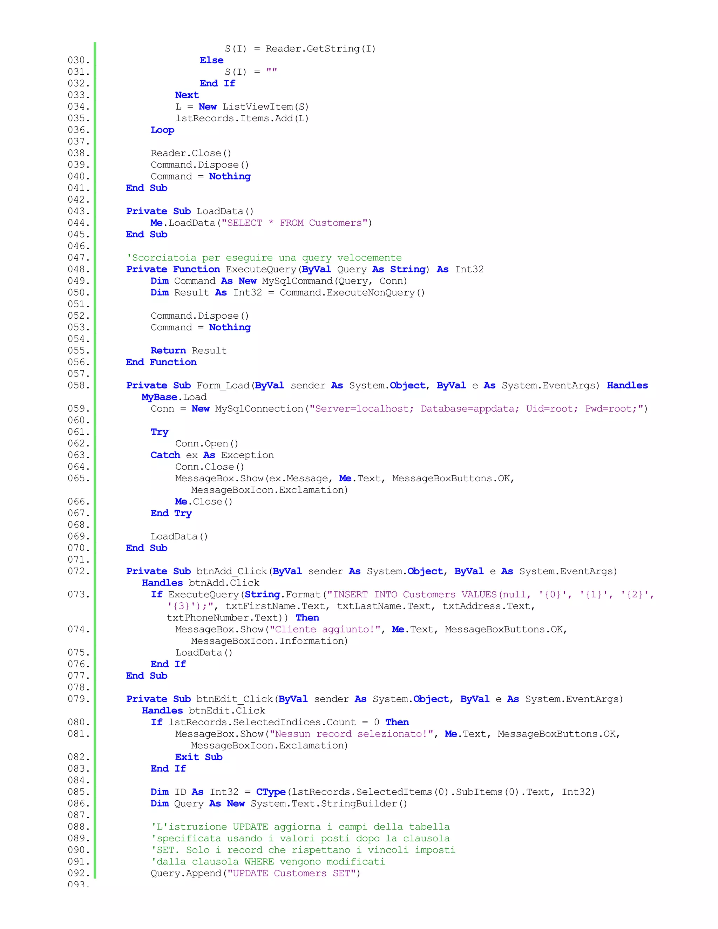Click 'dalla clausola WHERE vengono modificati comment
718x929 pixels.
point(268,862)
